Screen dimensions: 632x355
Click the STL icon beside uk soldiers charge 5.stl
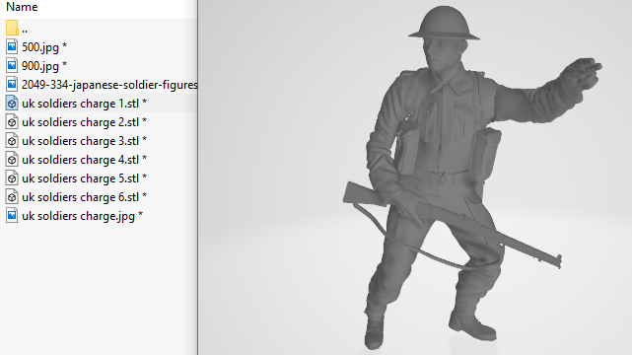pyautogui.click(x=12, y=178)
